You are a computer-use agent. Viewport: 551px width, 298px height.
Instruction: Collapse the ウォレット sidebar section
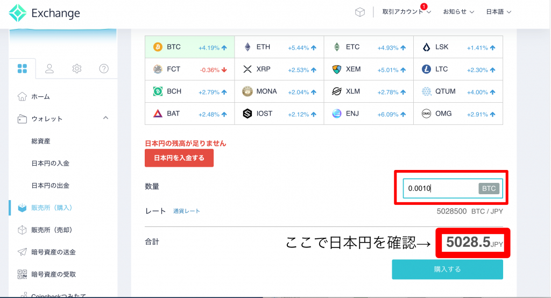click(105, 118)
